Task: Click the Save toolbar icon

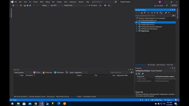Action: point(27,5)
